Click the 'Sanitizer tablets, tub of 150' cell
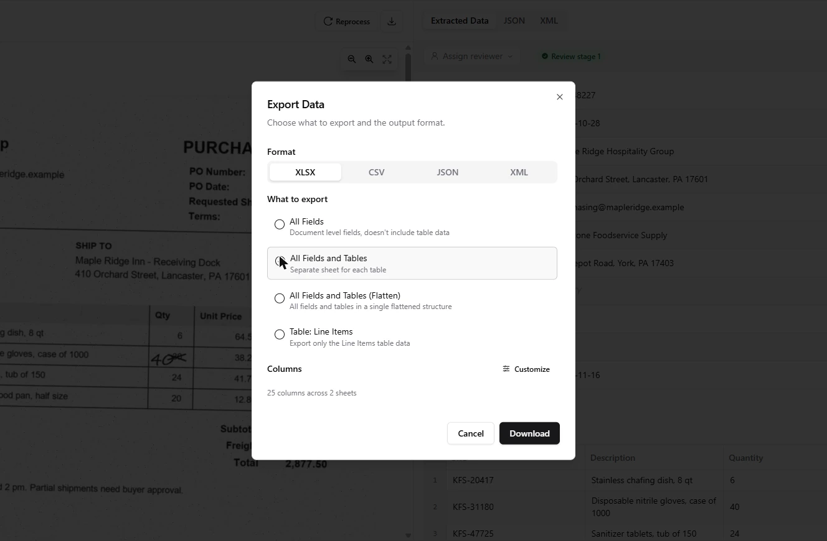 tap(654, 533)
